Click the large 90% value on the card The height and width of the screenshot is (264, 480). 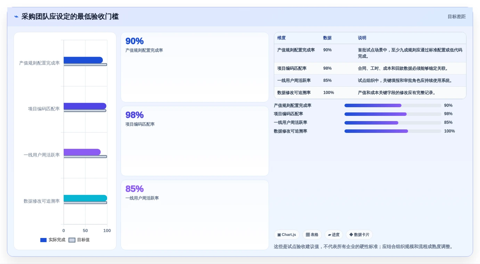135,41
